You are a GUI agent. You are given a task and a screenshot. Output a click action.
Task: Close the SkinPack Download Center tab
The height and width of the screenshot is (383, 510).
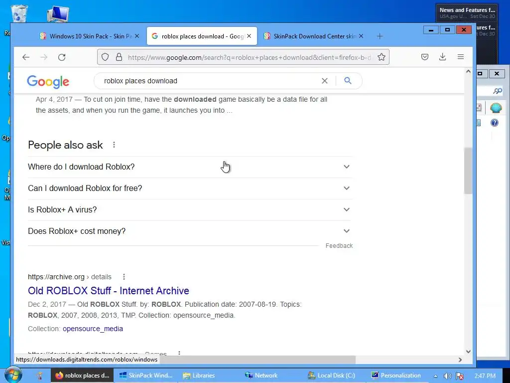tap(361, 36)
